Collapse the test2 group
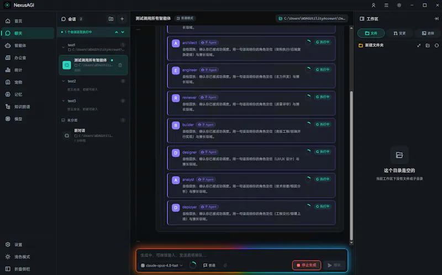Image resolution: width=442 pixels, height=275 pixels. [x=63, y=81]
